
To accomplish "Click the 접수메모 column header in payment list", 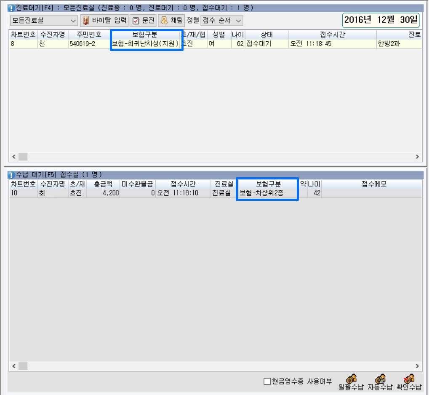I will click(x=374, y=184).
